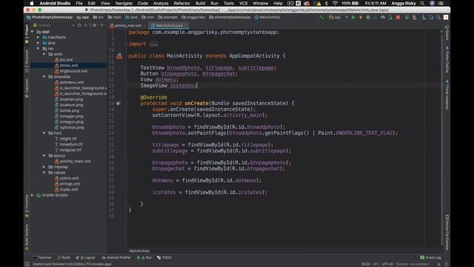Open the Android project view dropdown
The image size is (474, 267).
(53, 25)
